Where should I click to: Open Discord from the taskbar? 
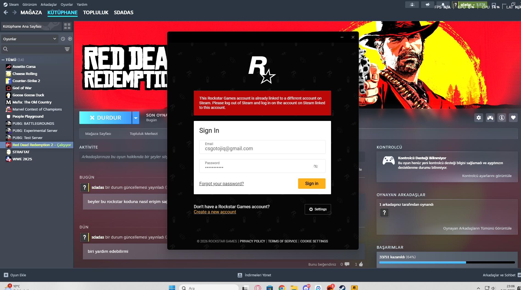306,288
